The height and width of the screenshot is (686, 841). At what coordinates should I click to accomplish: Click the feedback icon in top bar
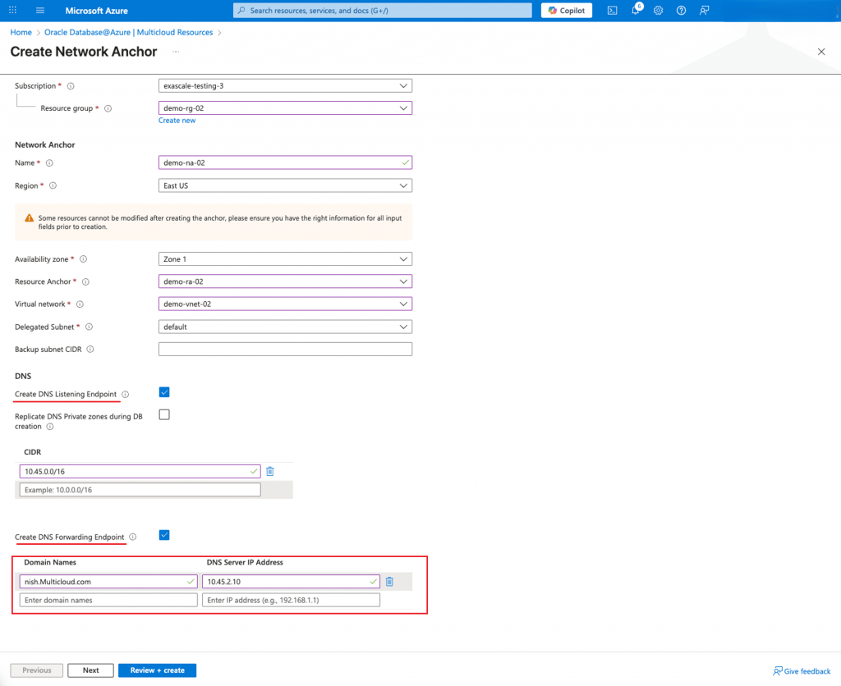click(704, 11)
